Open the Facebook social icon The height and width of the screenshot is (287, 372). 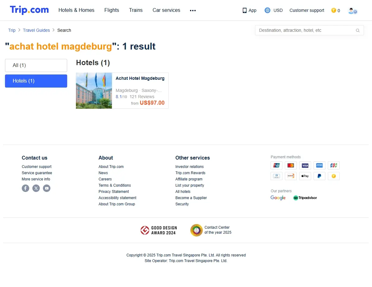pyautogui.click(x=26, y=188)
